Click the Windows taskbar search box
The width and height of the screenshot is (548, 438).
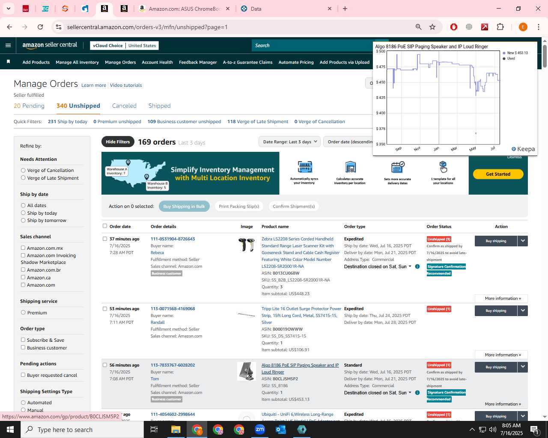pyautogui.click(x=82, y=429)
